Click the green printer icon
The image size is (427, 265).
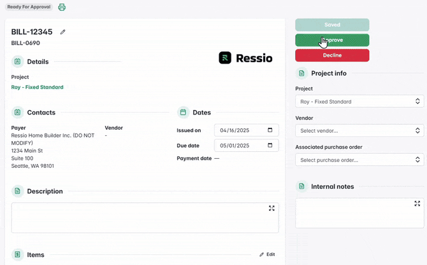[62, 8]
